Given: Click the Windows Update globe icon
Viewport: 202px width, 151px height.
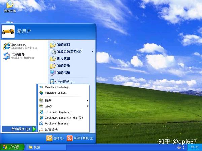Looking at the screenshot, I should coord(41,93).
